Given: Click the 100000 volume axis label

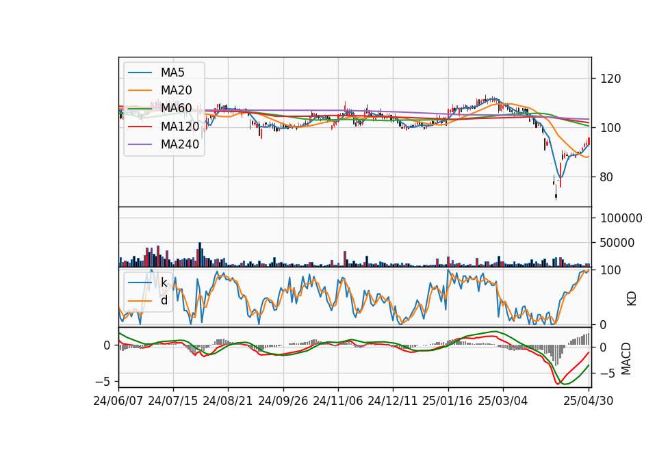Looking at the screenshot, I should tap(621, 218).
